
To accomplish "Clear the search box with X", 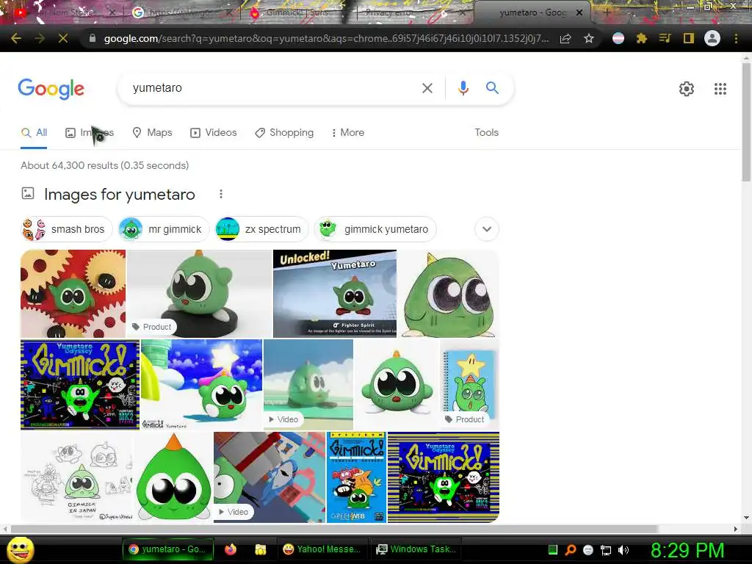I will tap(427, 88).
